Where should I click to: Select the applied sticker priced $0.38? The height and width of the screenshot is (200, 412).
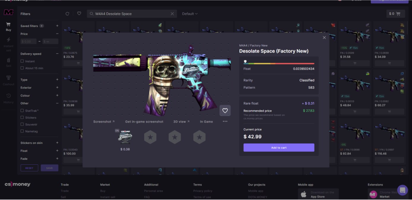tap(125, 137)
